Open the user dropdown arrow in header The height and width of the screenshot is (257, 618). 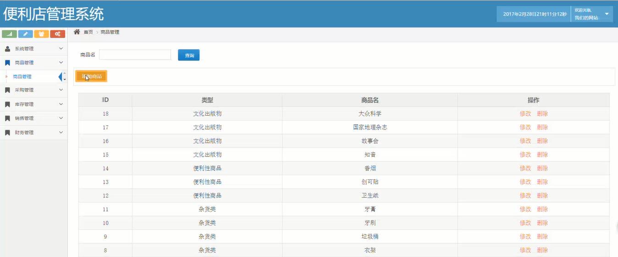point(607,14)
